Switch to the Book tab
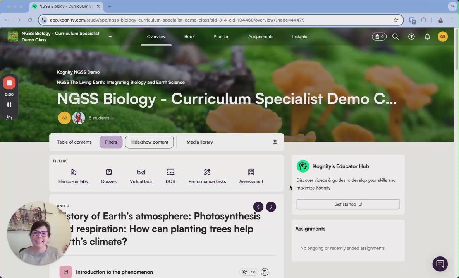The height and width of the screenshot is (278, 459). click(189, 36)
